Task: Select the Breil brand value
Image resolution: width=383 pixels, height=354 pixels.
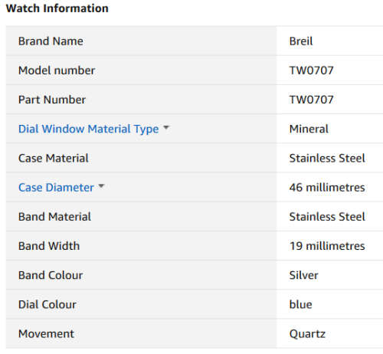Action: [301, 41]
